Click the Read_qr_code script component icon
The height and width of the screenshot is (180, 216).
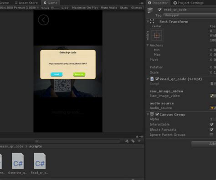click(152, 79)
